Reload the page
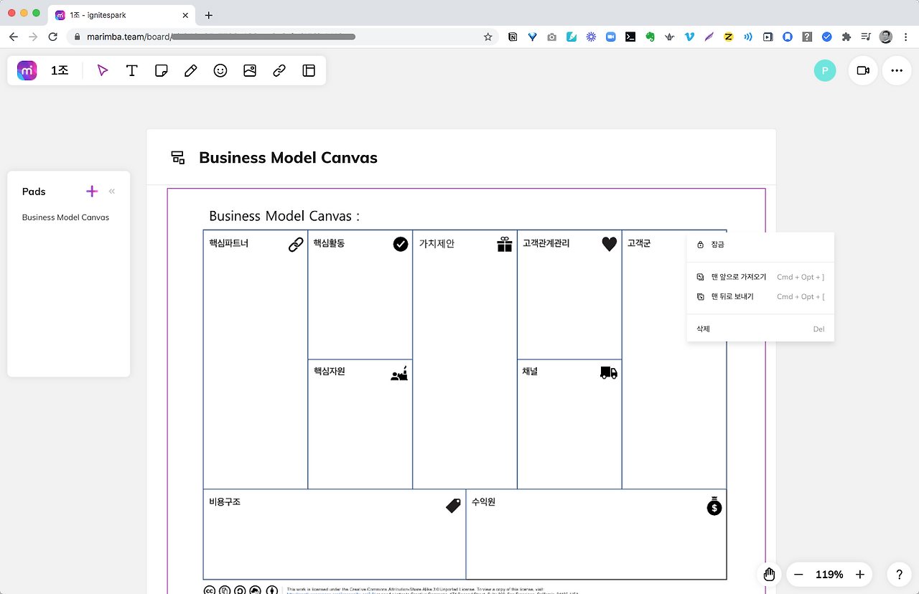This screenshot has height=594, width=919. [x=52, y=37]
